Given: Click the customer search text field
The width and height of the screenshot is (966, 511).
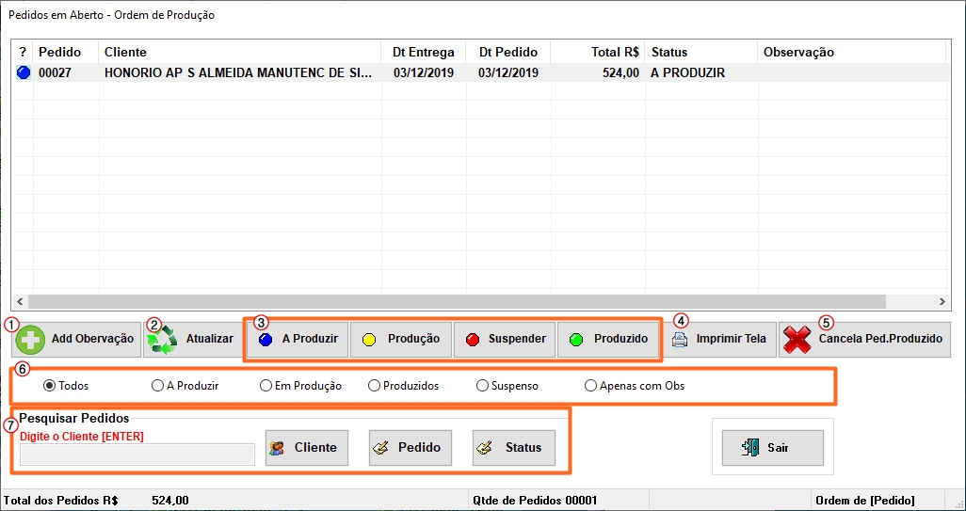Looking at the screenshot, I should (137, 455).
